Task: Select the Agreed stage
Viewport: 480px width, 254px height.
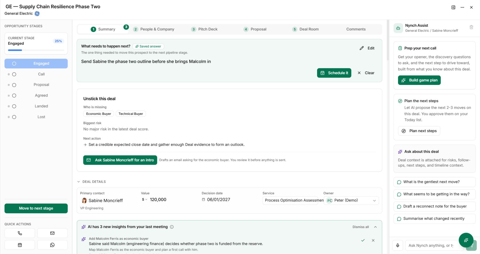Action: [36, 96]
